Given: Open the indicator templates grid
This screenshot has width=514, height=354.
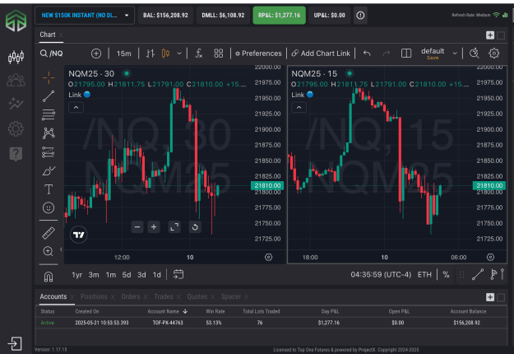Looking at the screenshot, I should pos(218,54).
